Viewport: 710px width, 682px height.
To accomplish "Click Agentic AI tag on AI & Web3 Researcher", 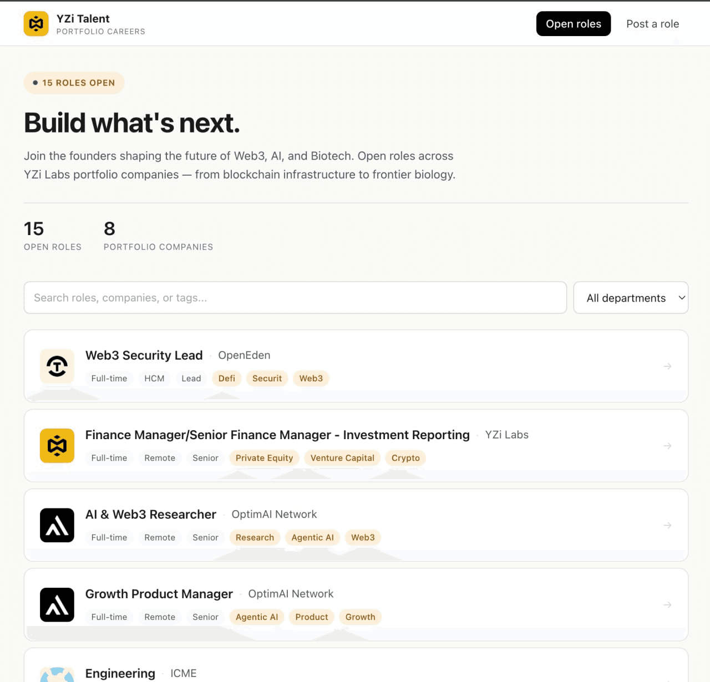I will [x=313, y=537].
